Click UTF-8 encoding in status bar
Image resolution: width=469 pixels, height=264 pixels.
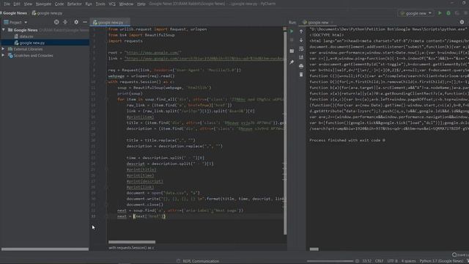click(393, 261)
